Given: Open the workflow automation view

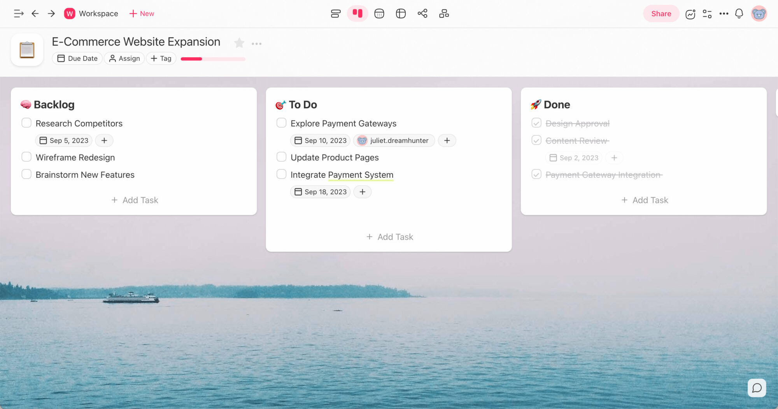Looking at the screenshot, I should 444,14.
